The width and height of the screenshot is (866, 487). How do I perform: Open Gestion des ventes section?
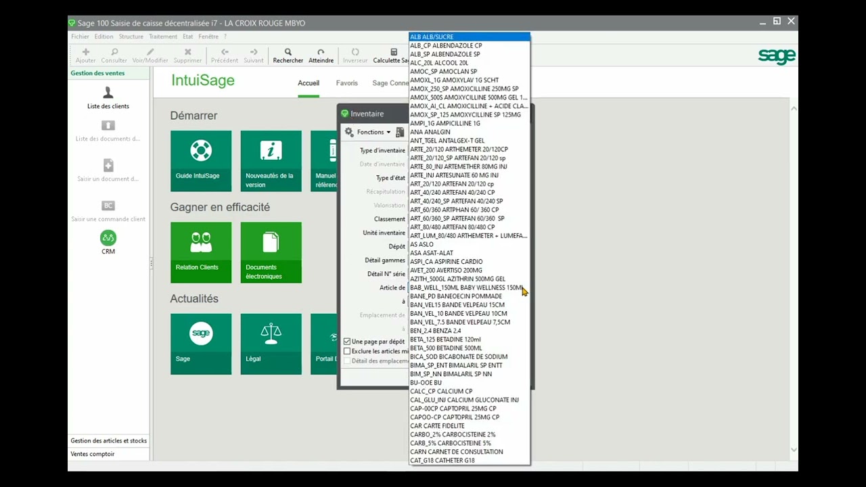pos(109,73)
